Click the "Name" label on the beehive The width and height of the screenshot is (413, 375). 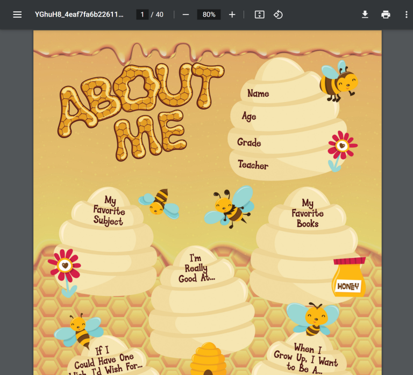pos(258,93)
